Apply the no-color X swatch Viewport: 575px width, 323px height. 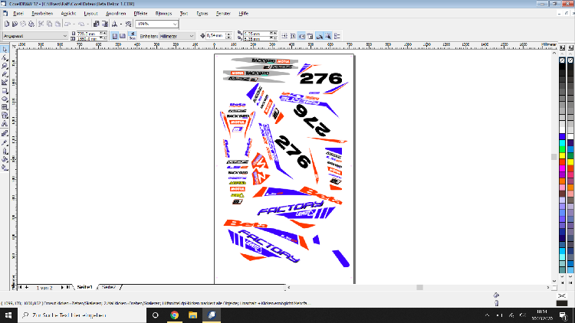point(562,60)
